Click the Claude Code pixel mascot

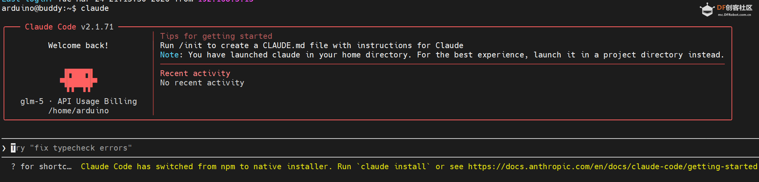pos(79,80)
